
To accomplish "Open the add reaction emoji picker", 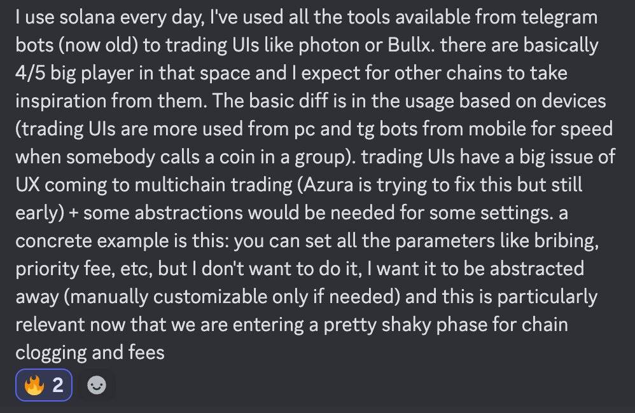I will (x=97, y=384).
